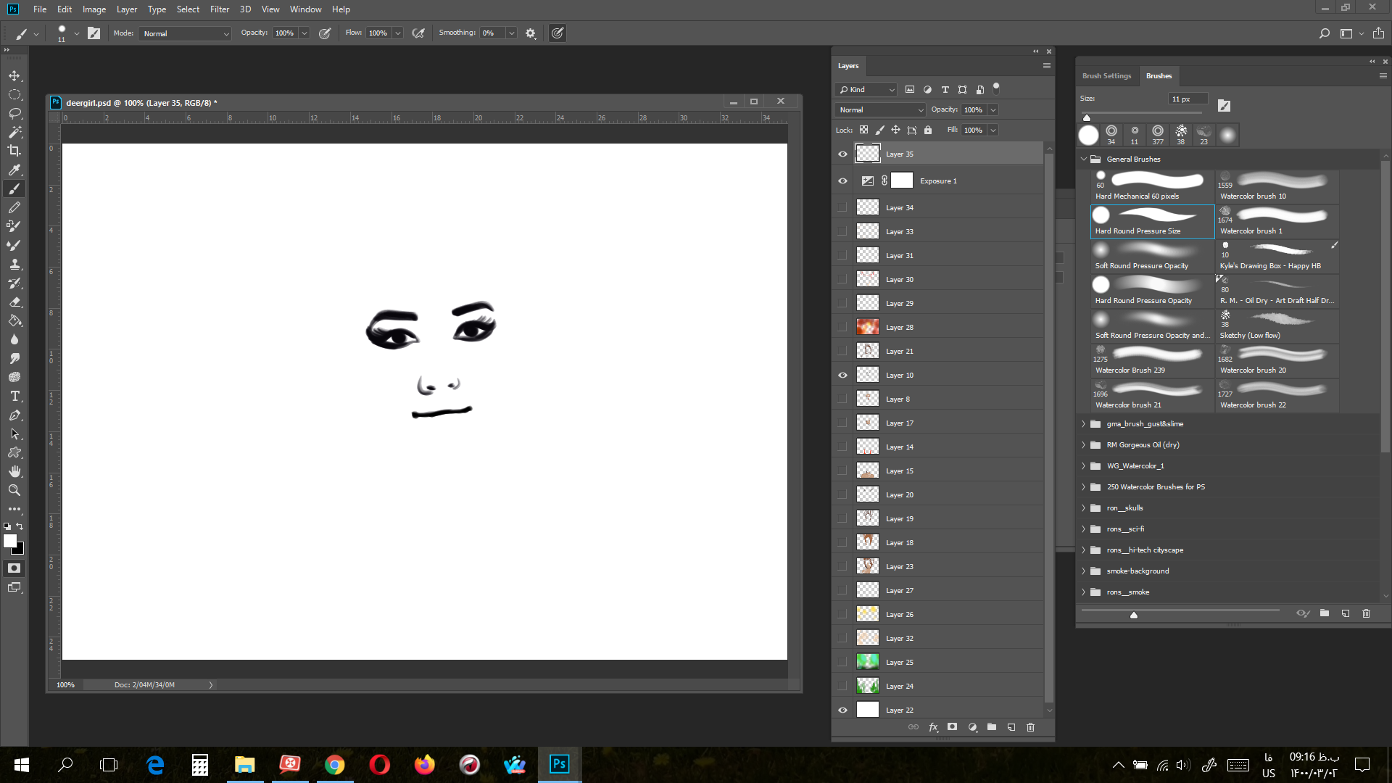Open the Layer menu
Image resolution: width=1392 pixels, height=783 pixels.
[x=127, y=9]
